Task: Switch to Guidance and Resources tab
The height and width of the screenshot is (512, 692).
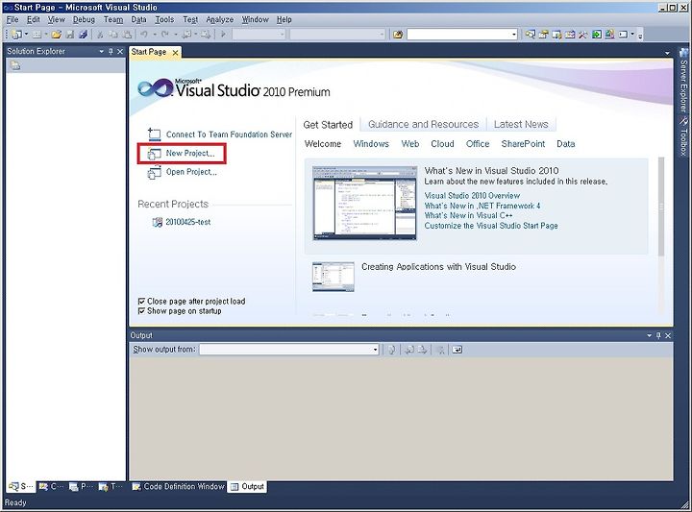Action: click(423, 124)
